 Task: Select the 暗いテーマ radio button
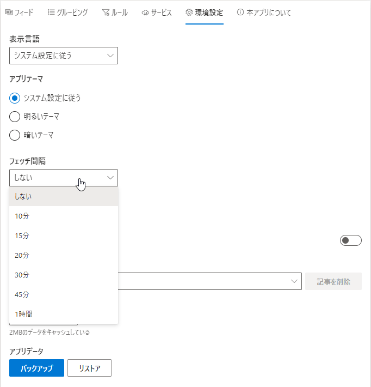coord(15,135)
